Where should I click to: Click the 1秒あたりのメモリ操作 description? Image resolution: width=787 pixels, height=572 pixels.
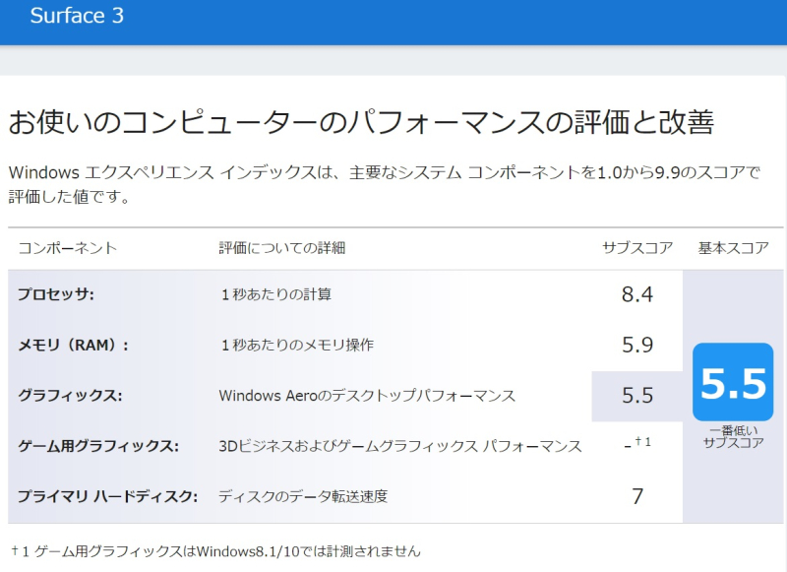297,345
